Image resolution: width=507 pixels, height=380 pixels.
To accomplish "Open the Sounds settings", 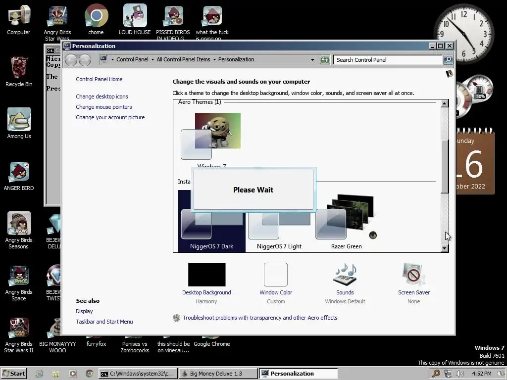I will pyautogui.click(x=345, y=283).
